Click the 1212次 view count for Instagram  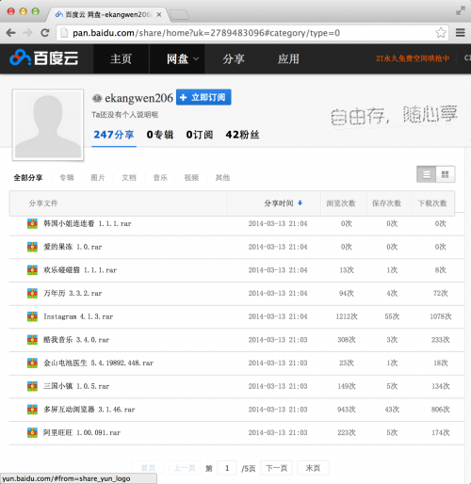[x=347, y=316]
